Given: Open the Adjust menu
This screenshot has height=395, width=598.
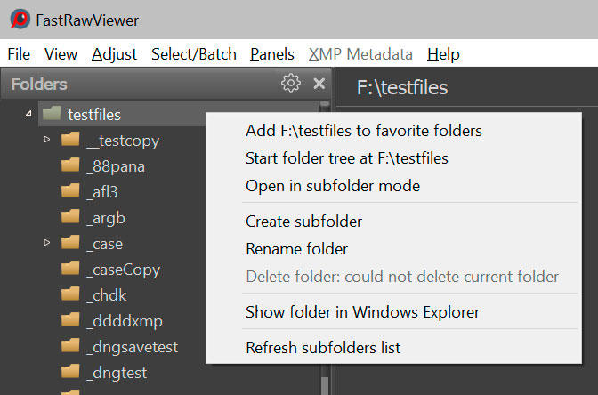Looking at the screenshot, I should 114,54.
